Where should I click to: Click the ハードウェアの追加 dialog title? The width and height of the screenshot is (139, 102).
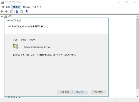pos(13,21)
